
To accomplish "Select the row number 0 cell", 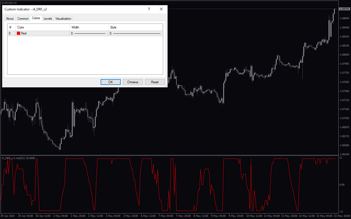I will tap(12, 33).
